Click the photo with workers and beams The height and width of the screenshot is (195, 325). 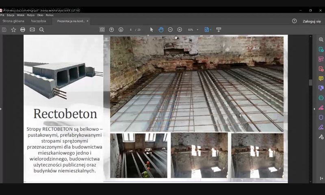[139, 156]
